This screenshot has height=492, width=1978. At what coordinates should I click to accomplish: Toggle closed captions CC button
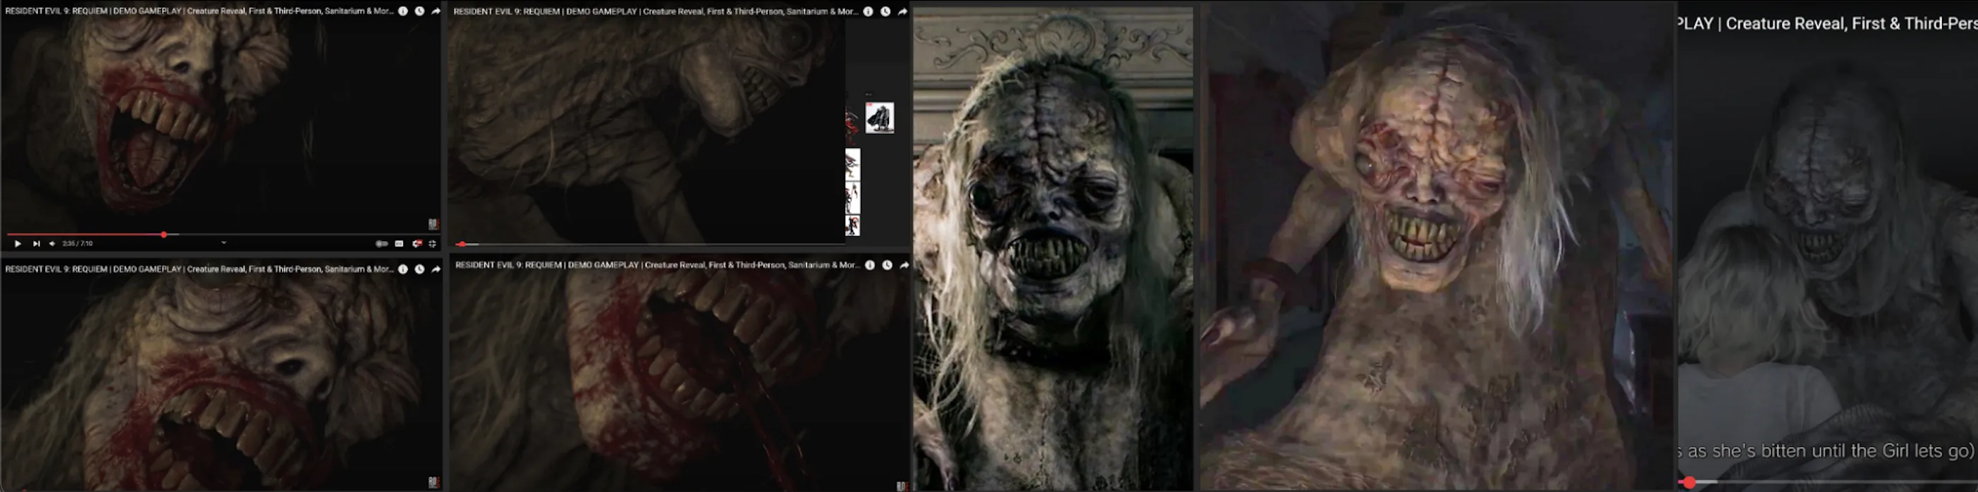click(399, 243)
